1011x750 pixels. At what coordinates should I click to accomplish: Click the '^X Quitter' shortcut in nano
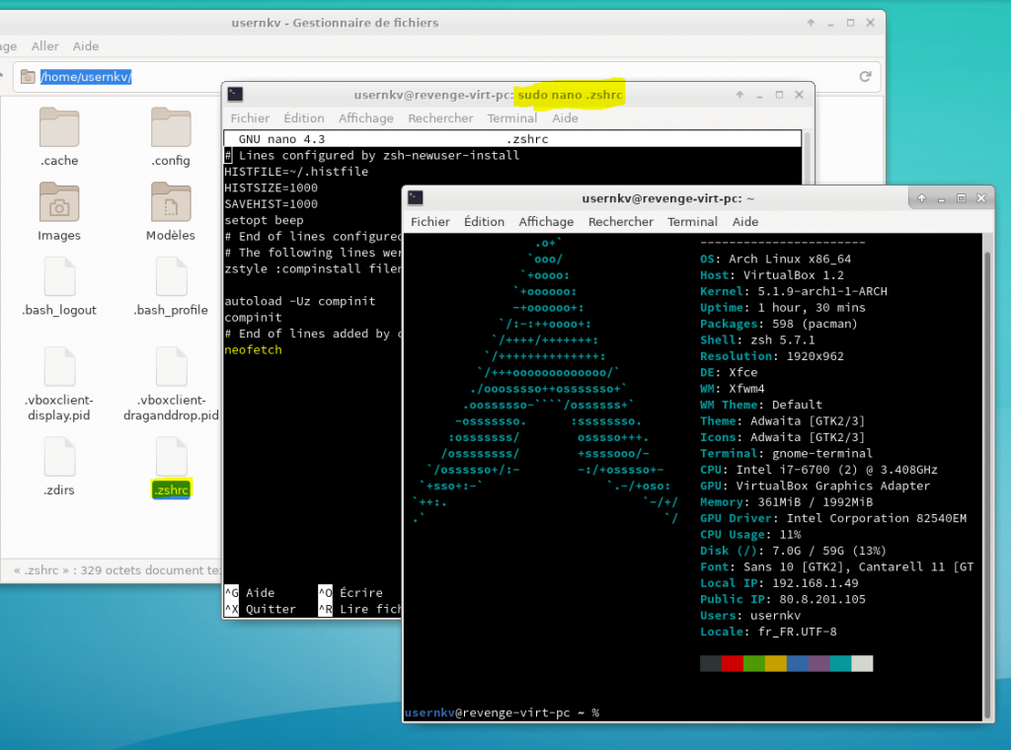261,609
